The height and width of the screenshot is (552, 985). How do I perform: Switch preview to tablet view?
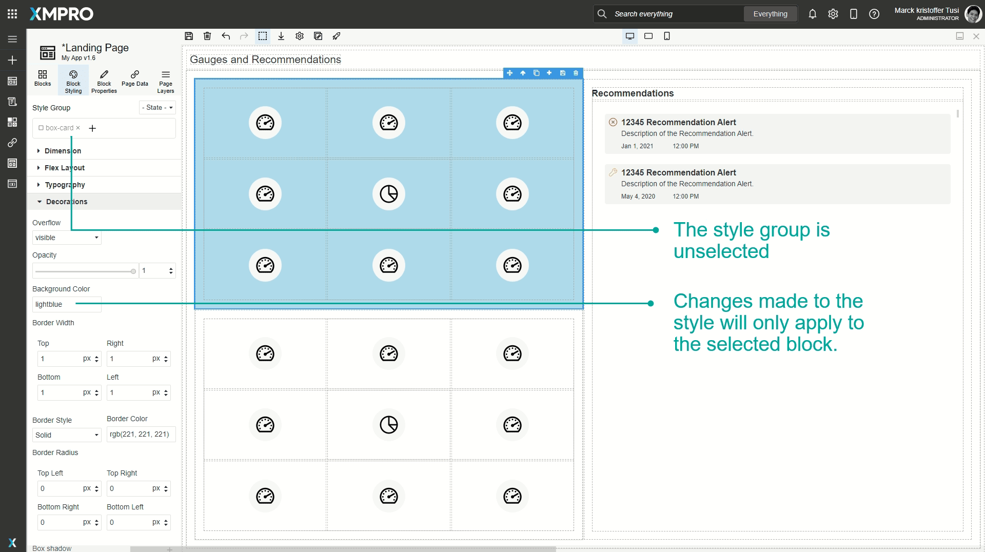click(648, 36)
